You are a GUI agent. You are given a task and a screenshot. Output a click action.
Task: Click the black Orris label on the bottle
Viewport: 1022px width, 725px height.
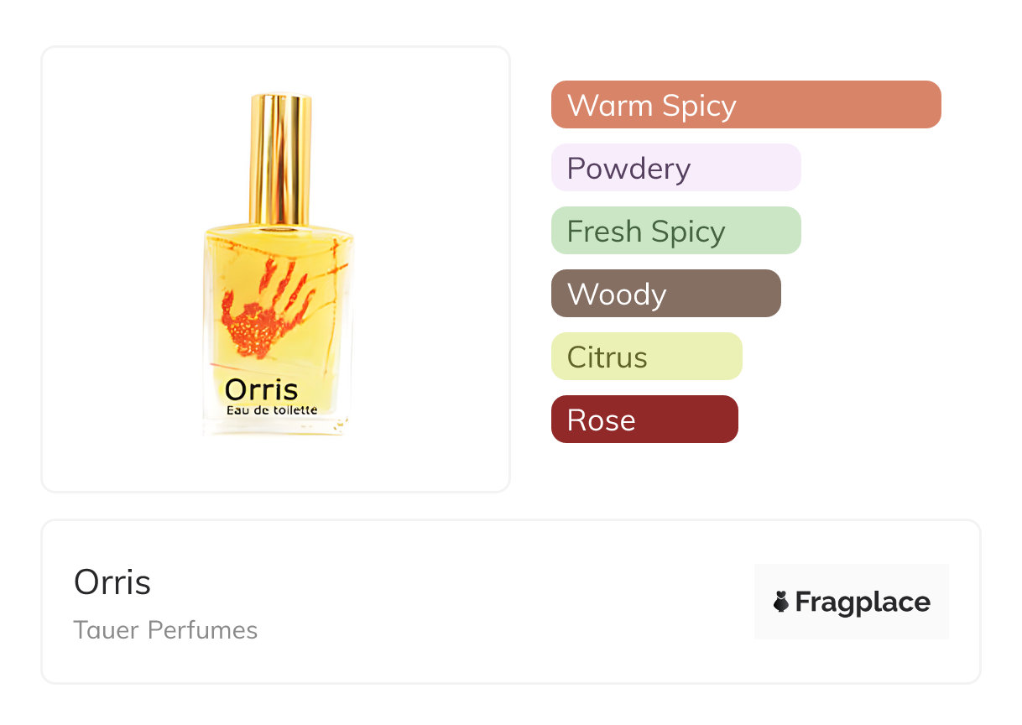[x=261, y=389]
